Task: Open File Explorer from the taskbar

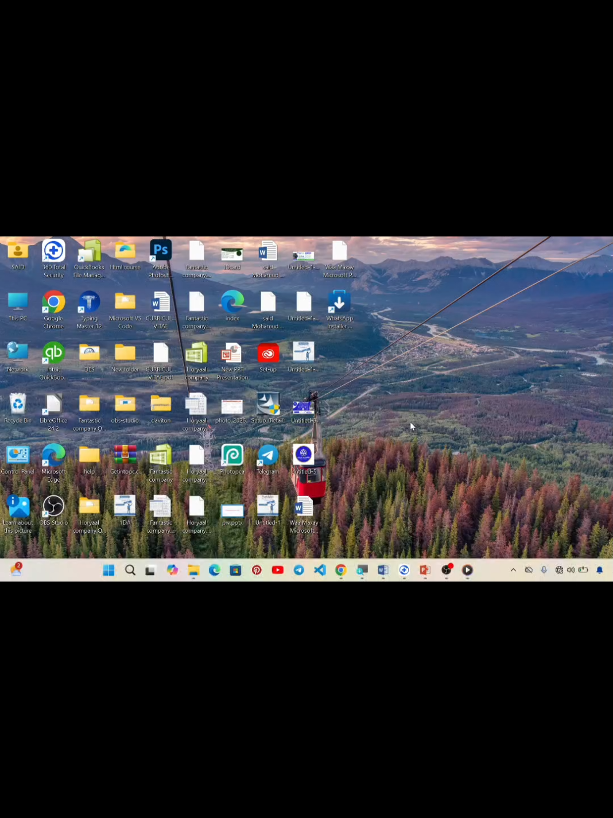Action: (193, 570)
